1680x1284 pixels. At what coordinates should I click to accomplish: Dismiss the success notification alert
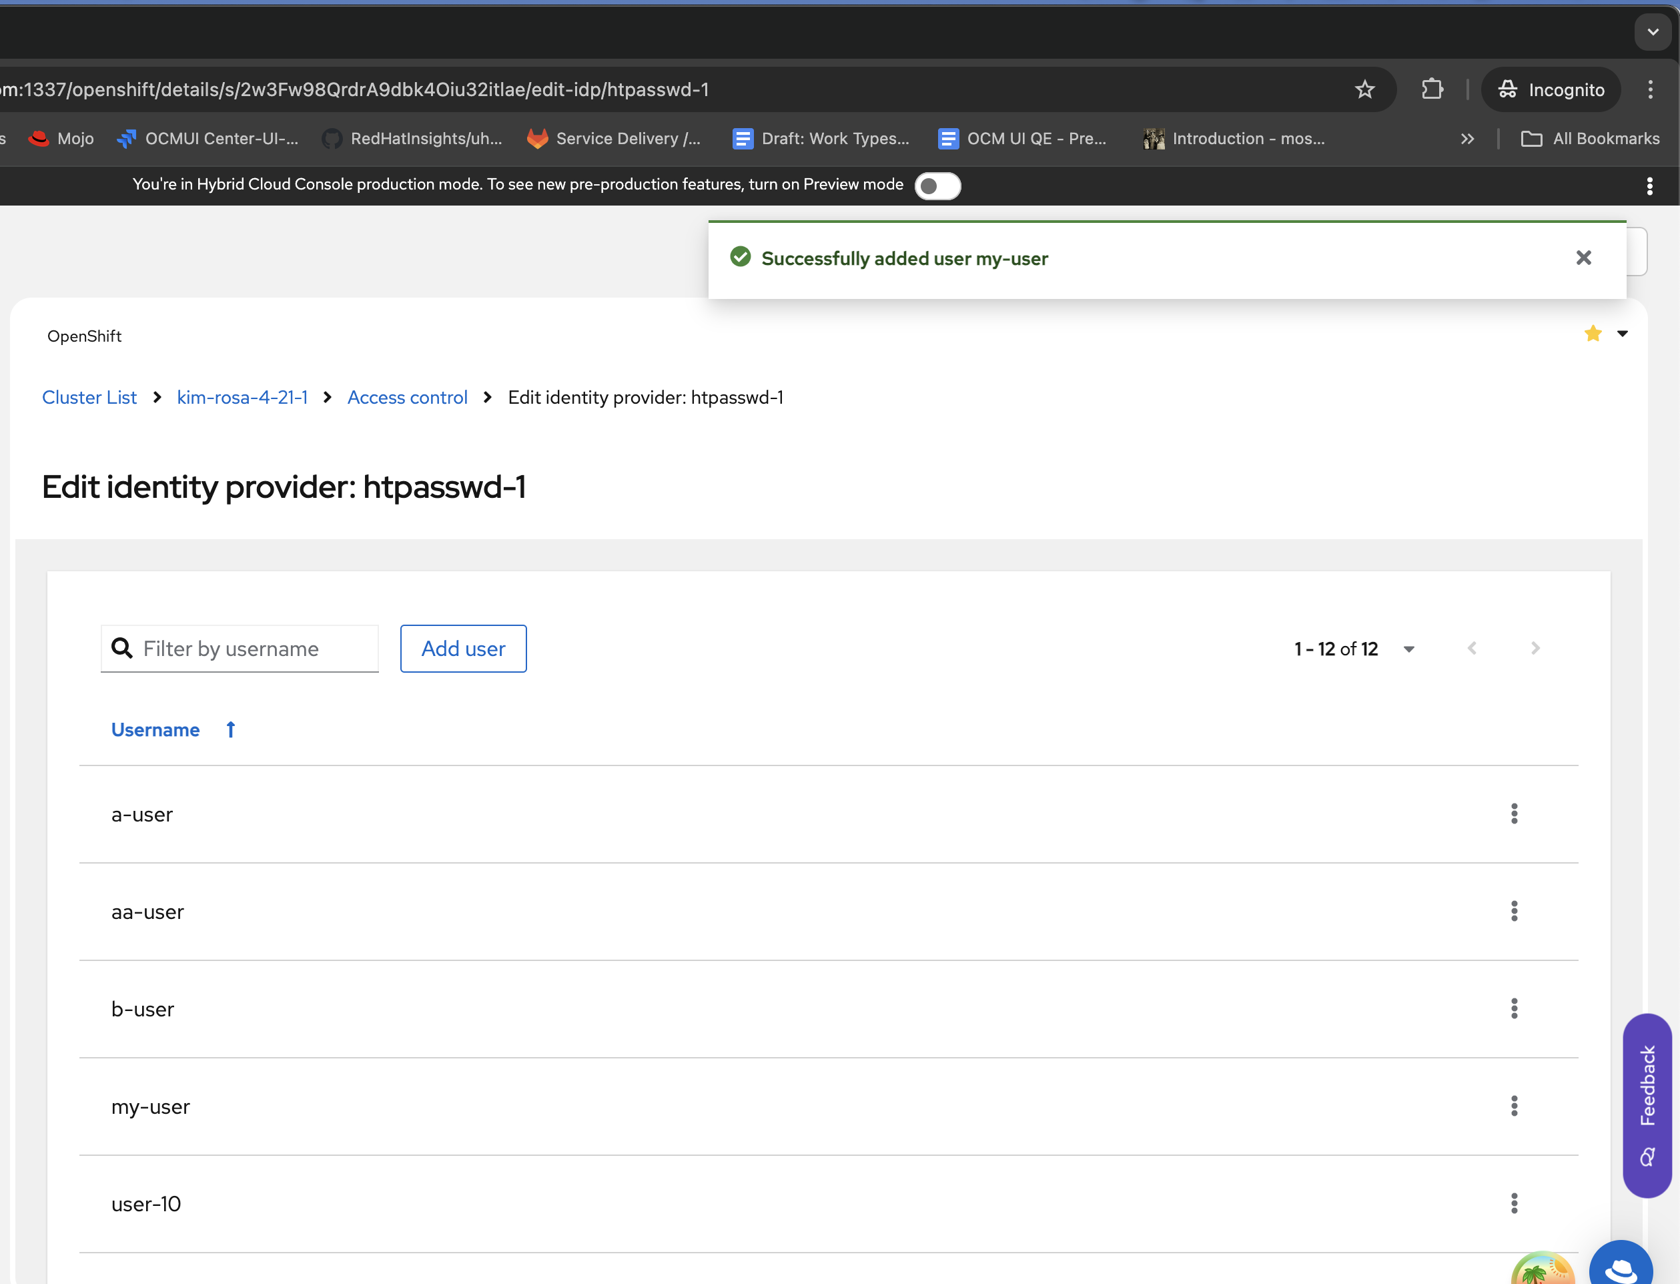pyautogui.click(x=1583, y=258)
